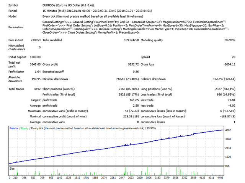245x183 pixels.
Task: Select the Expected payoff value 0.86
Action: click(136, 72)
